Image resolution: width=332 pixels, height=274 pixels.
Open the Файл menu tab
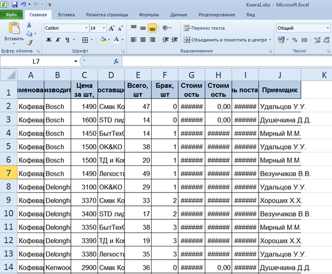pyautogui.click(x=12, y=15)
